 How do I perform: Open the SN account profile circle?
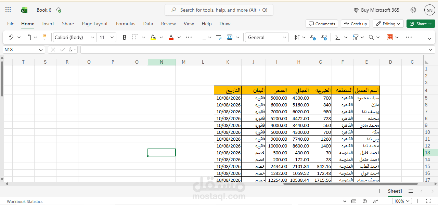pyautogui.click(x=429, y=10)
